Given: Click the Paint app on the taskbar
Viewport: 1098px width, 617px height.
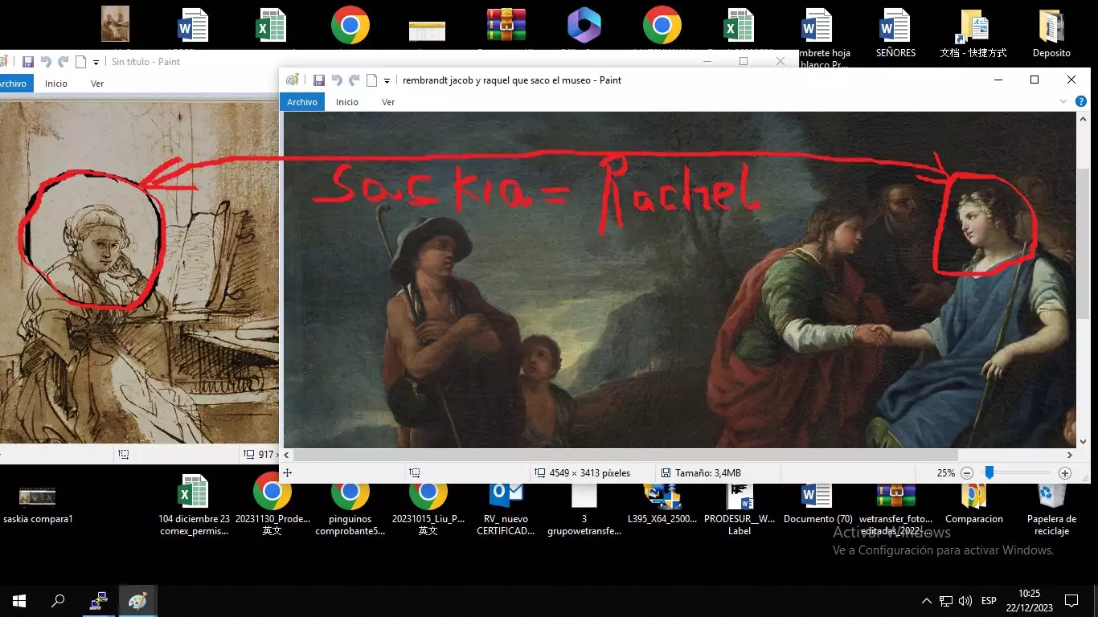Looking at the screenshot, I should pos(138,601).
